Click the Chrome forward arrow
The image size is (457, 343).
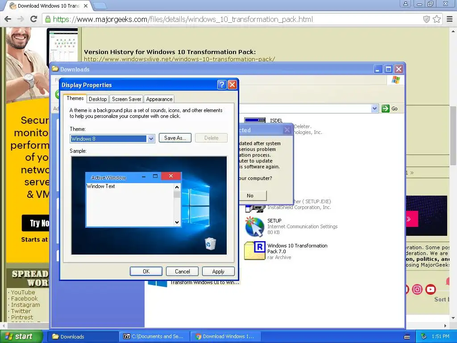pos(21,19)
